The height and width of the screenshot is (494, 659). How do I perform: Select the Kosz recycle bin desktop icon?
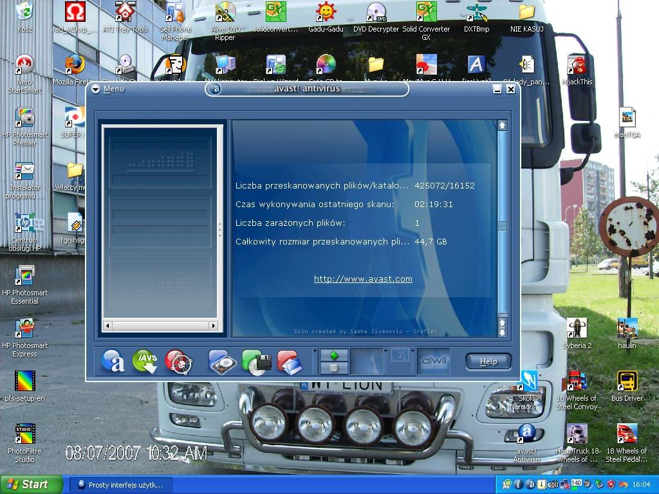click(x=24, y=17)
